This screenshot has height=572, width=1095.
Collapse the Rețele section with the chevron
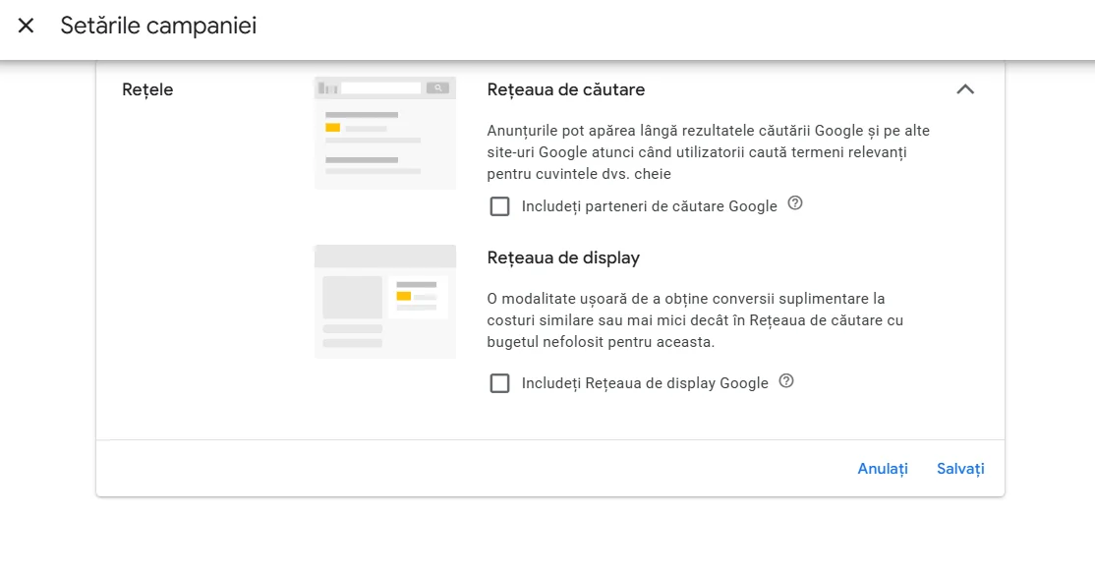pos(965,89)
